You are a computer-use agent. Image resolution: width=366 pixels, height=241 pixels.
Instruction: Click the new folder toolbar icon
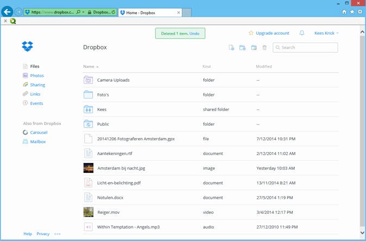[243, 48]
